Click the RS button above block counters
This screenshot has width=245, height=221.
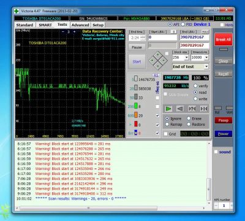click(156, 76)
